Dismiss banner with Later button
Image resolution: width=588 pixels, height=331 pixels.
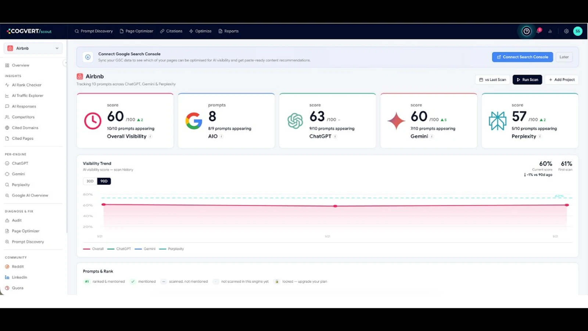(564, 57)
